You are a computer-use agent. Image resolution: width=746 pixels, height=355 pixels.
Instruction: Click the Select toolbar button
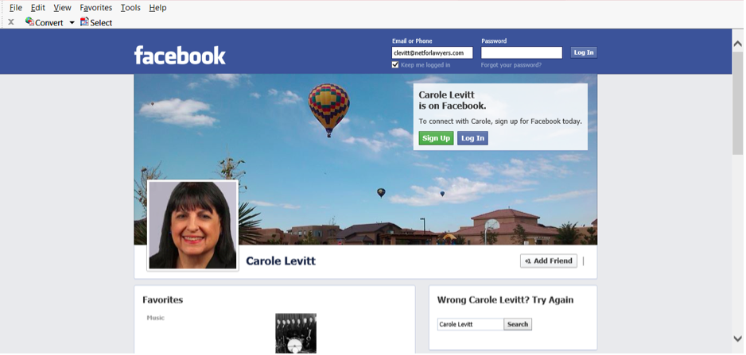[96, 22]
